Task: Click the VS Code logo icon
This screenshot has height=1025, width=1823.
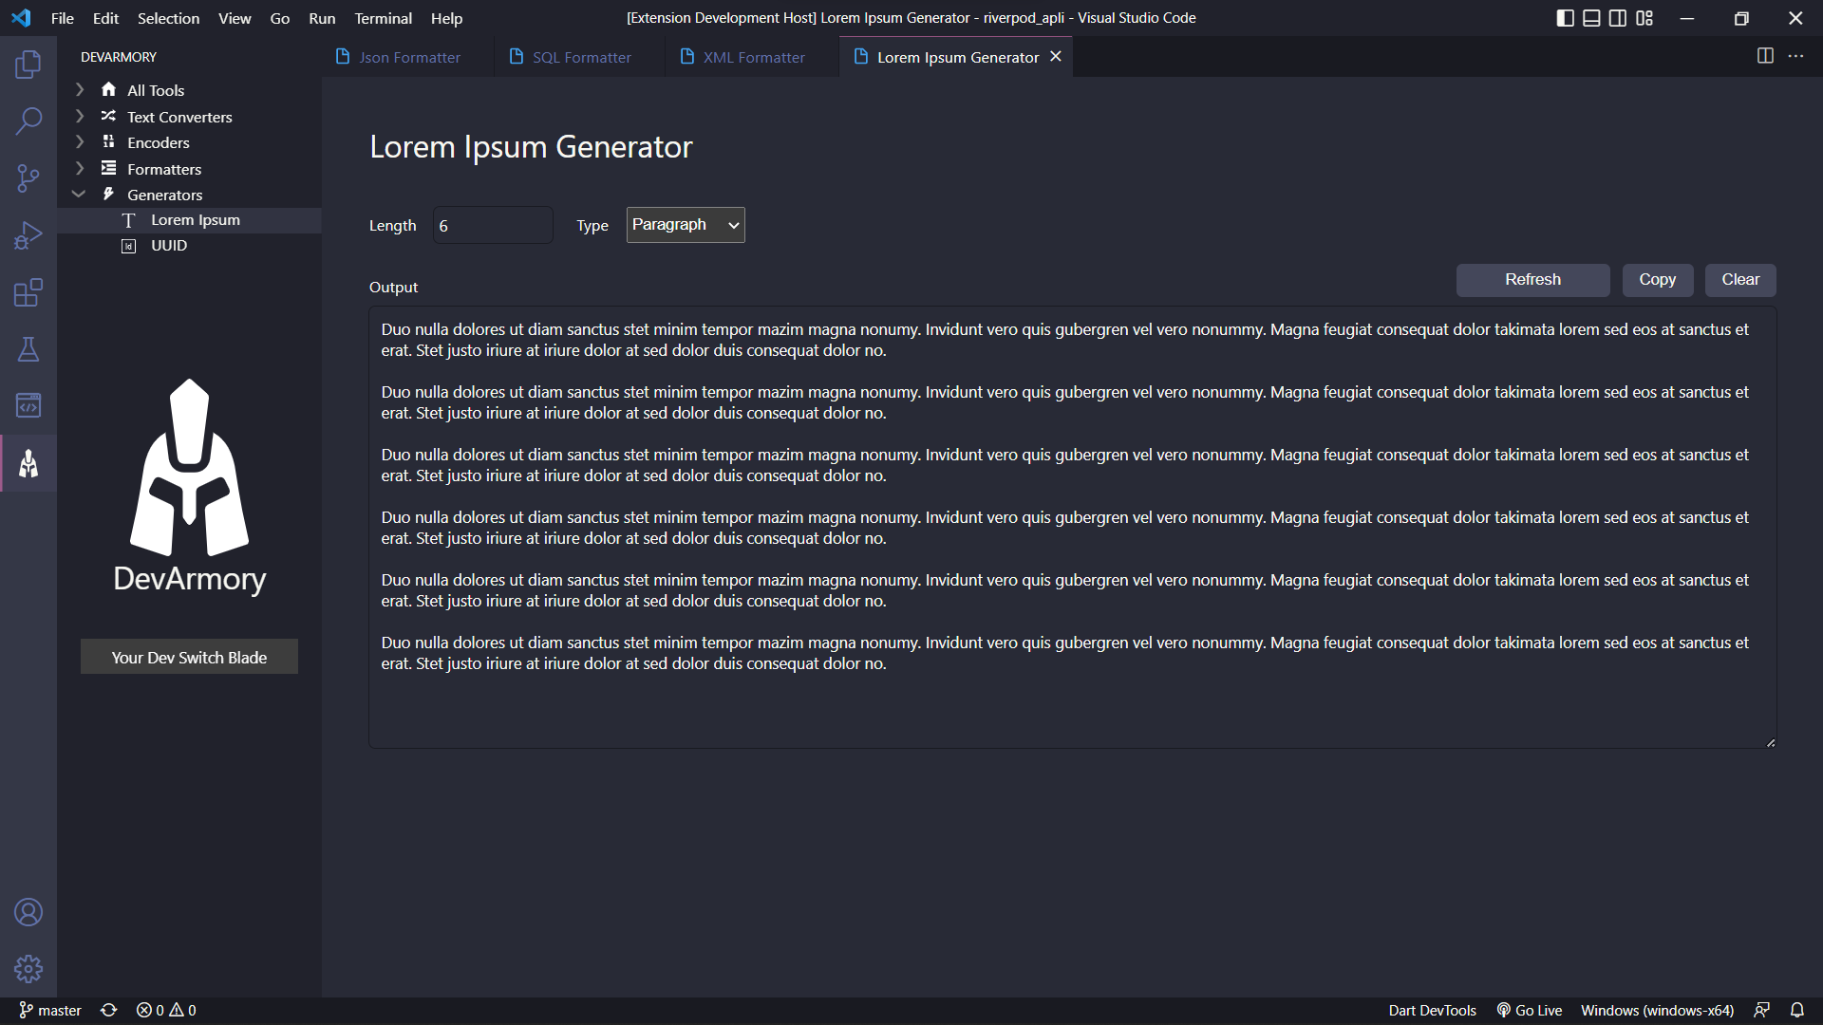Action: pos(21,18)
